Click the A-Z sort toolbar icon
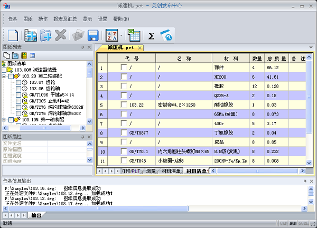The width and height of the screenshot is (317, 228). click(111, 35)
